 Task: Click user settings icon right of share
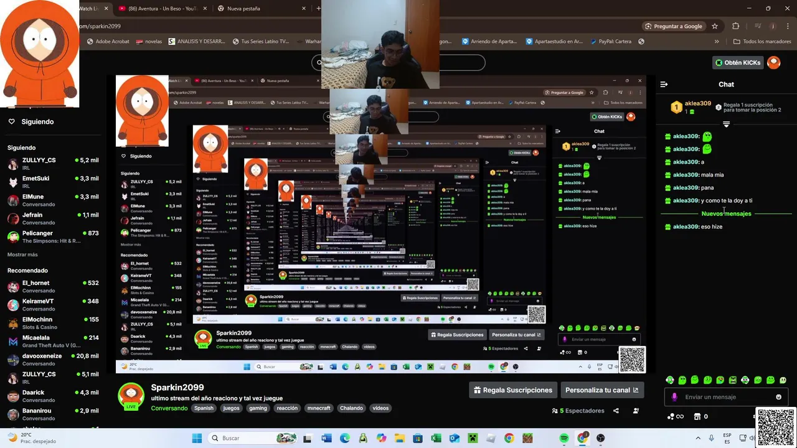tap(636, 411)
